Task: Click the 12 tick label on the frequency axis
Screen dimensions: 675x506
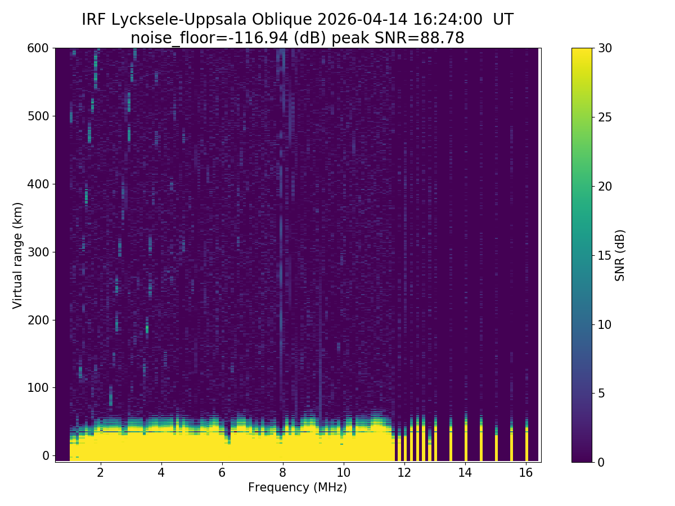Action: [404, 473]
